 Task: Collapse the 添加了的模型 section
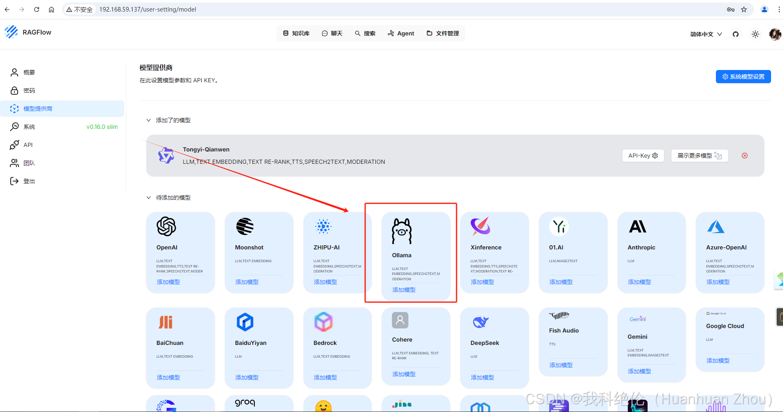click(x=149, y=120)
